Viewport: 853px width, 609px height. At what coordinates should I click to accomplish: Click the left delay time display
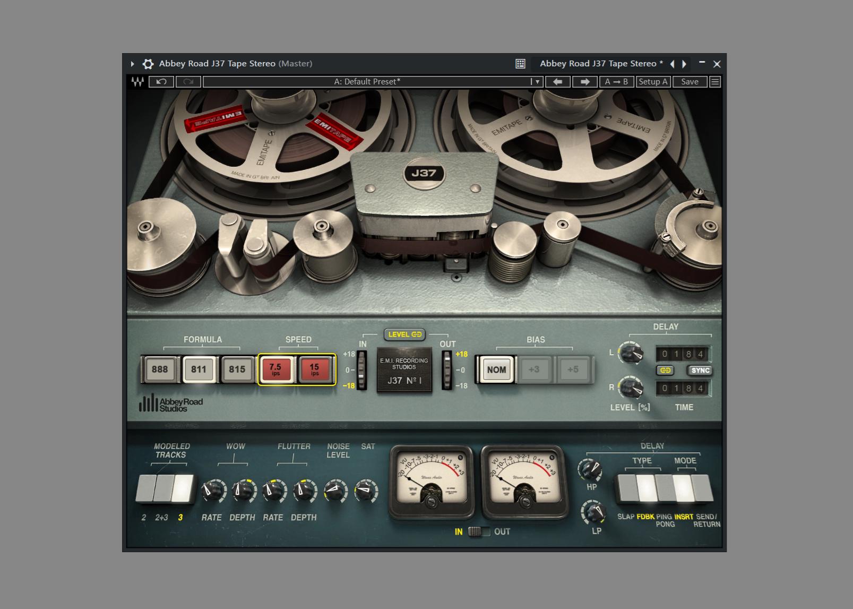(683, 354)
